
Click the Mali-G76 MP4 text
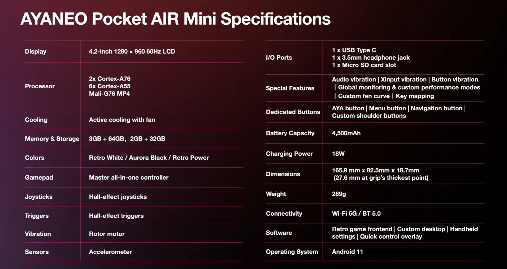[109, 94]
